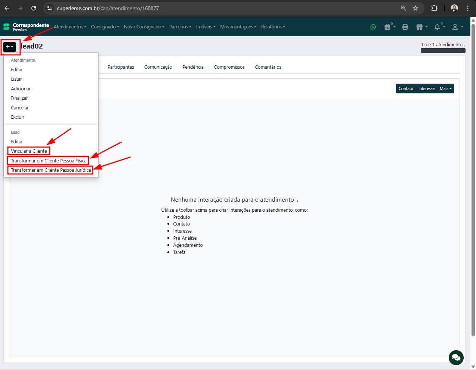The image size is (476, 370).
Task: Open the gift icon menu
Action: [x=420, y=27]
